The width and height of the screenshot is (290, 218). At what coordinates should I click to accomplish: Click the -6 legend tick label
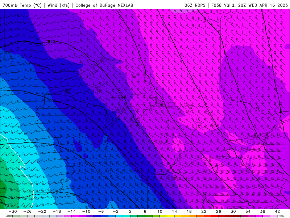[101, 211]
